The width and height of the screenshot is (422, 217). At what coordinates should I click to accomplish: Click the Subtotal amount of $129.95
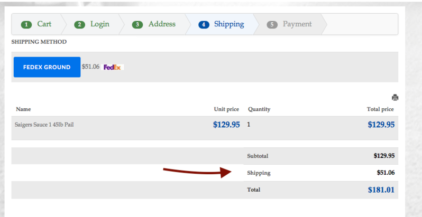click(x=384, y=156)
